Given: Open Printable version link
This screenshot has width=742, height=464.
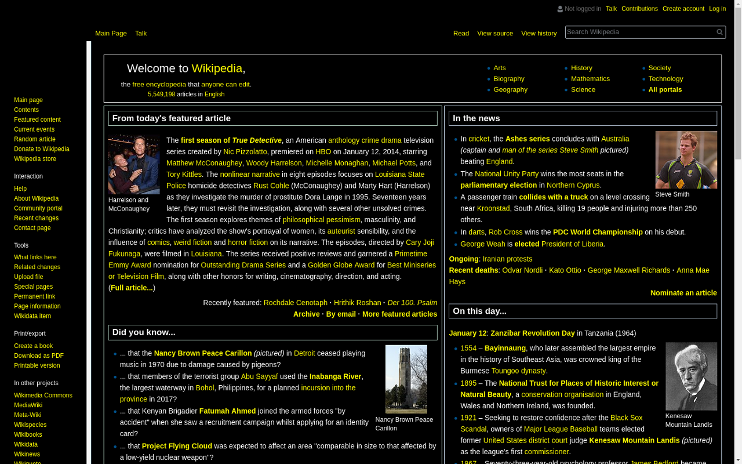Looking at the screenshot, I should tap(37, 366).
